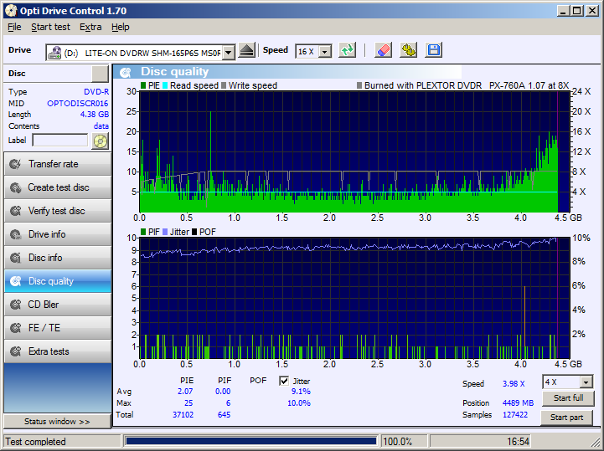Click the test progress bar
Viewport: 604px width, 451px height.
[x=251, y=441]
